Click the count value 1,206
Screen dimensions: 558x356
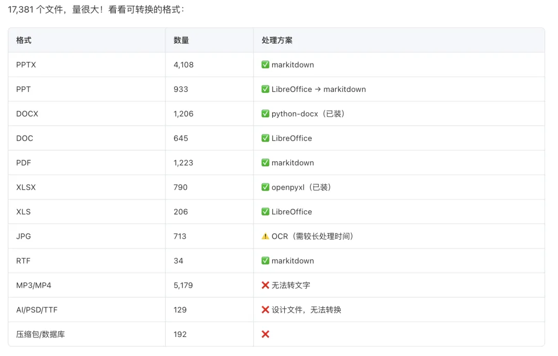click(x=183, y=114)
